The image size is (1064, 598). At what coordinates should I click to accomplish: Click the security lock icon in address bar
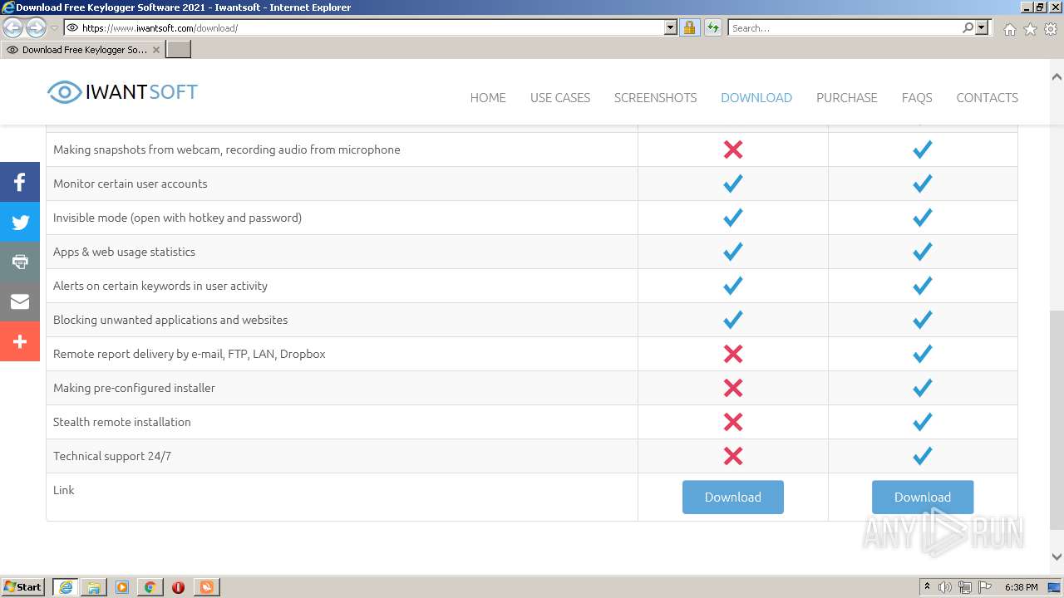point(689,27)
